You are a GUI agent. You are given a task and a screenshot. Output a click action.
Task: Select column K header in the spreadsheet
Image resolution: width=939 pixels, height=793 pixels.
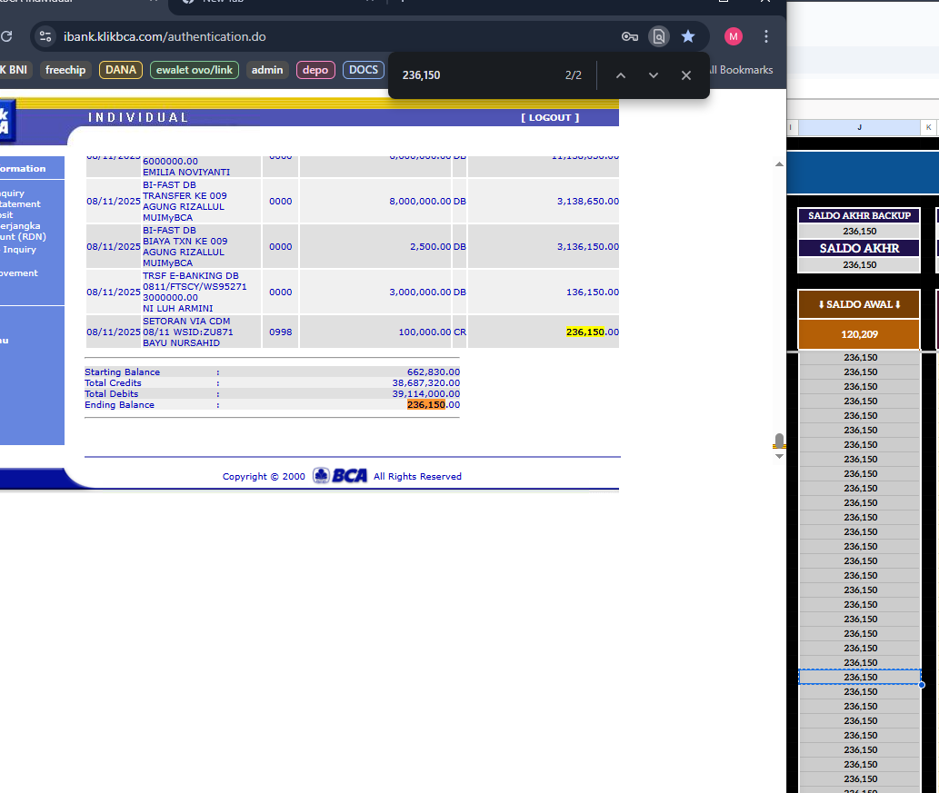pyautogui.click(x=929, y=127)
